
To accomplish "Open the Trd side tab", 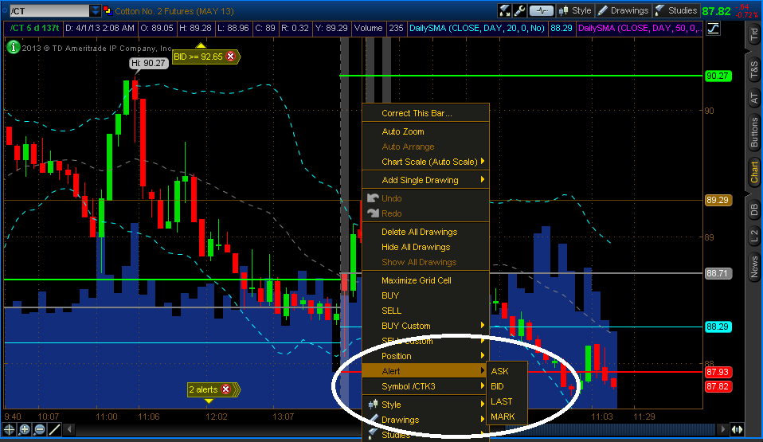I will [x=753, y=34].
